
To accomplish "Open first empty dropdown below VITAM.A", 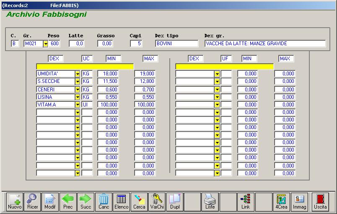I will pyautogui.click(x=78, y=112).
